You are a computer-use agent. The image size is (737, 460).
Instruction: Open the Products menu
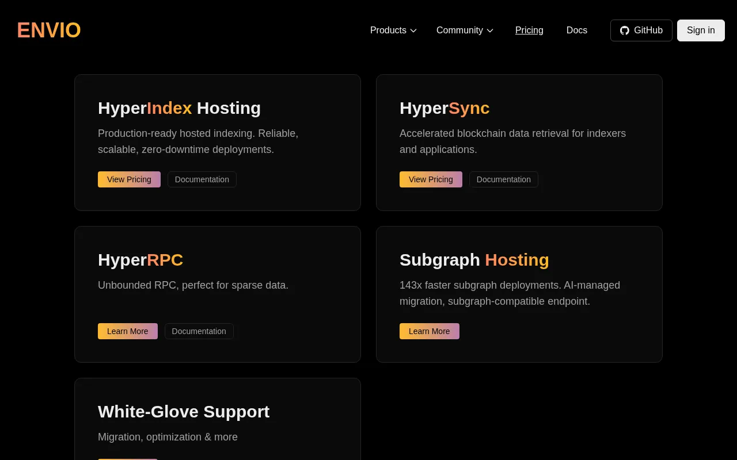click(x=393, y=30)
